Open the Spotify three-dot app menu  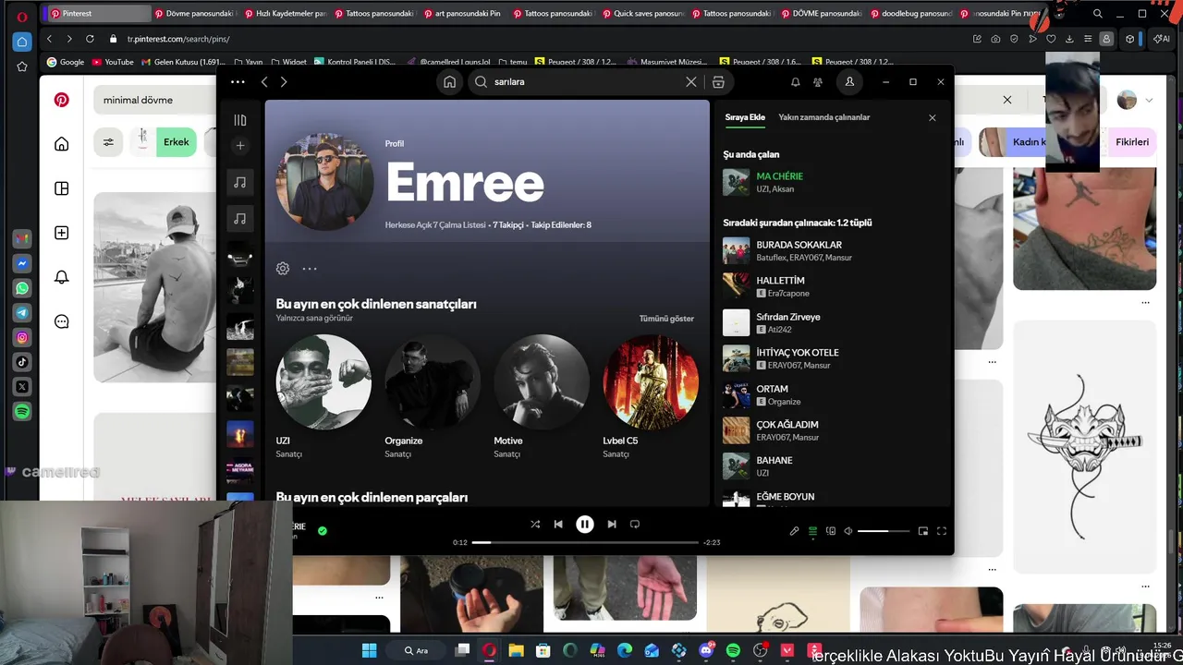(x=238, y=82)
